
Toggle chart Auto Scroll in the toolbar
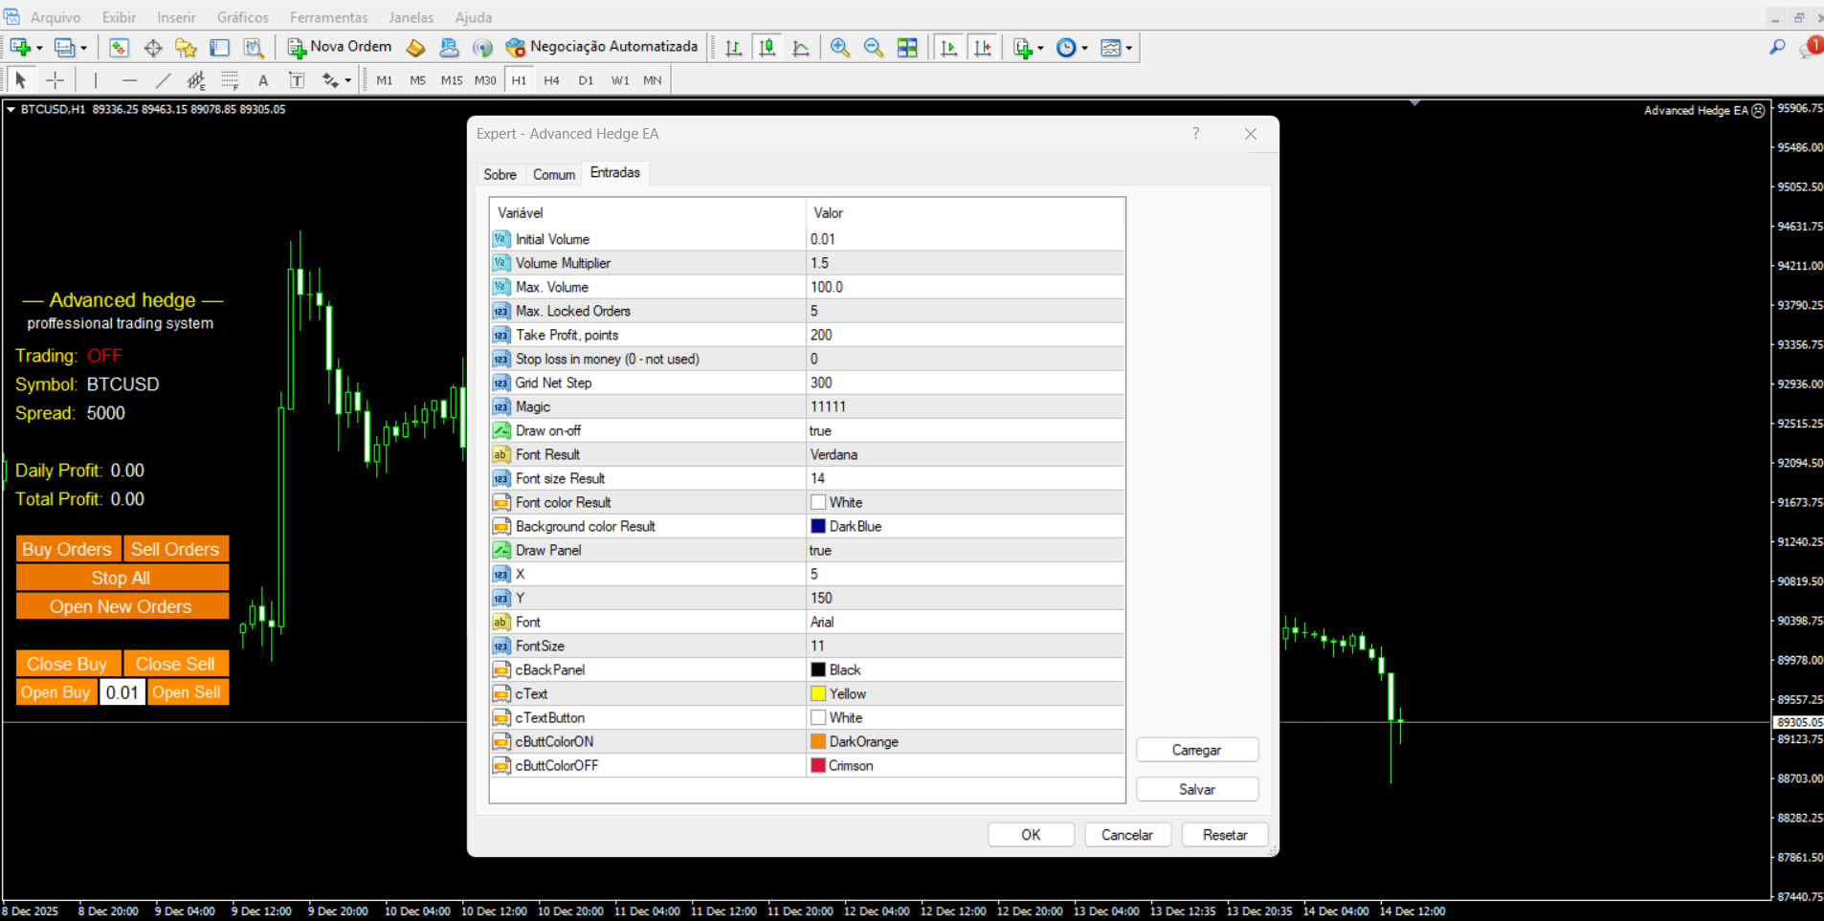[x=948, y=48]
